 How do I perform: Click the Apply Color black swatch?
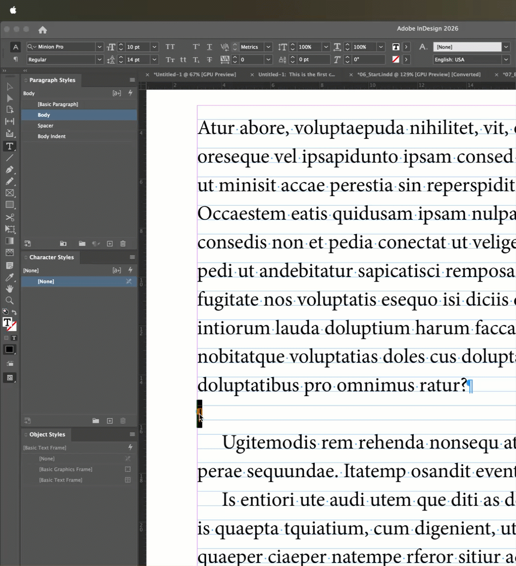[9, 350]
